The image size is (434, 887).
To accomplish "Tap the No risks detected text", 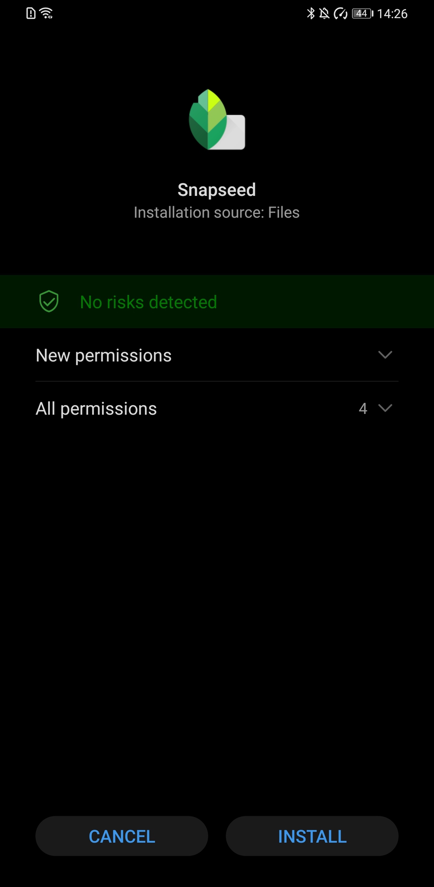I will [x=149, y=302].
